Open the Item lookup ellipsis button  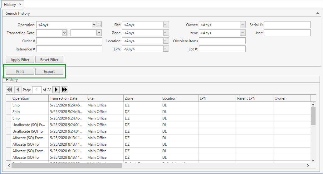click(242, 33)
